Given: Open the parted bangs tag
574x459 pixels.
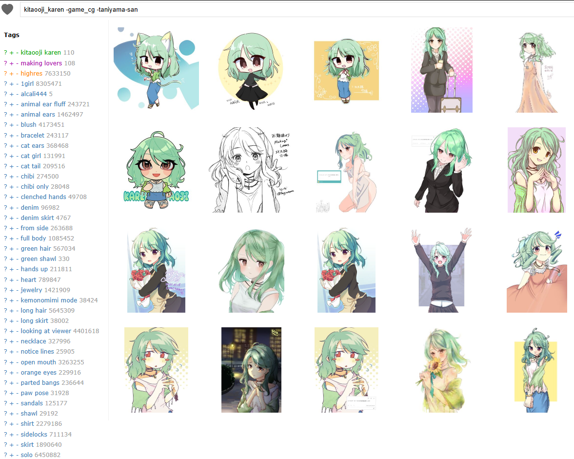Looking at the screenshot, I should (40, 382).
